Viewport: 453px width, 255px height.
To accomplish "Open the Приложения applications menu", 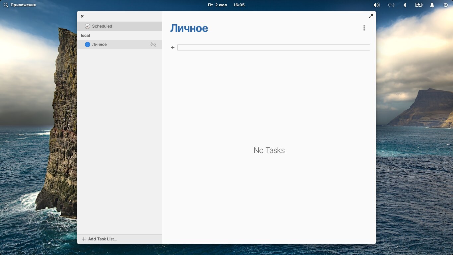I will click(x=20, y=5).
